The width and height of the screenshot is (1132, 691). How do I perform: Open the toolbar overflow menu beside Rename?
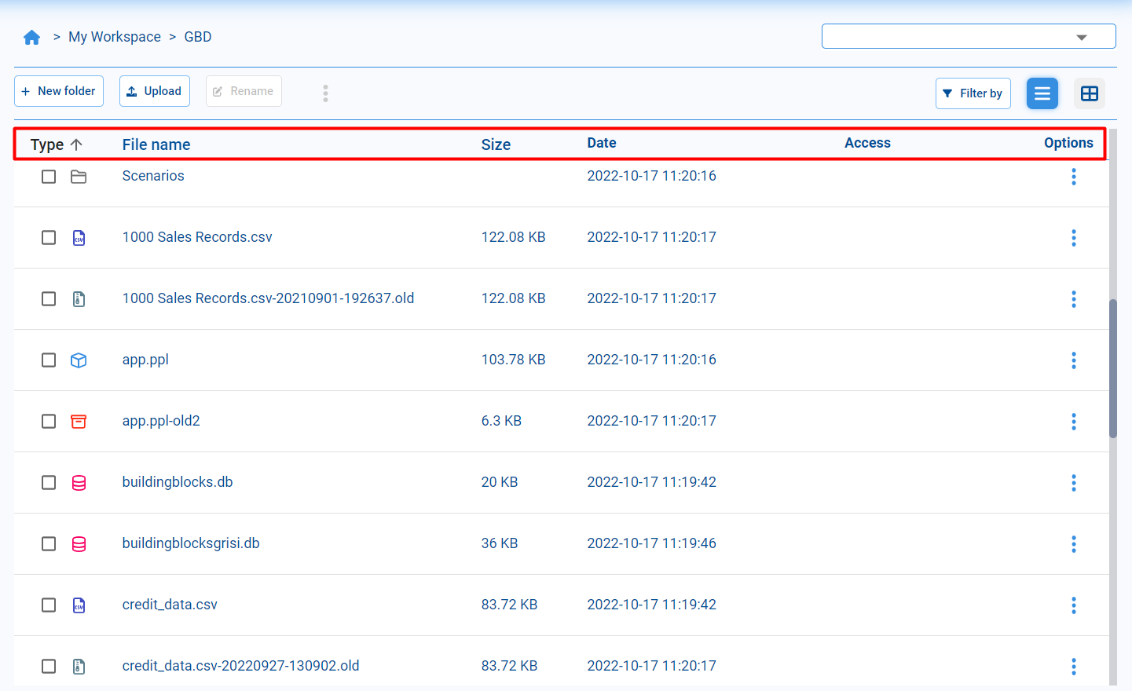[x=325, y=93]
